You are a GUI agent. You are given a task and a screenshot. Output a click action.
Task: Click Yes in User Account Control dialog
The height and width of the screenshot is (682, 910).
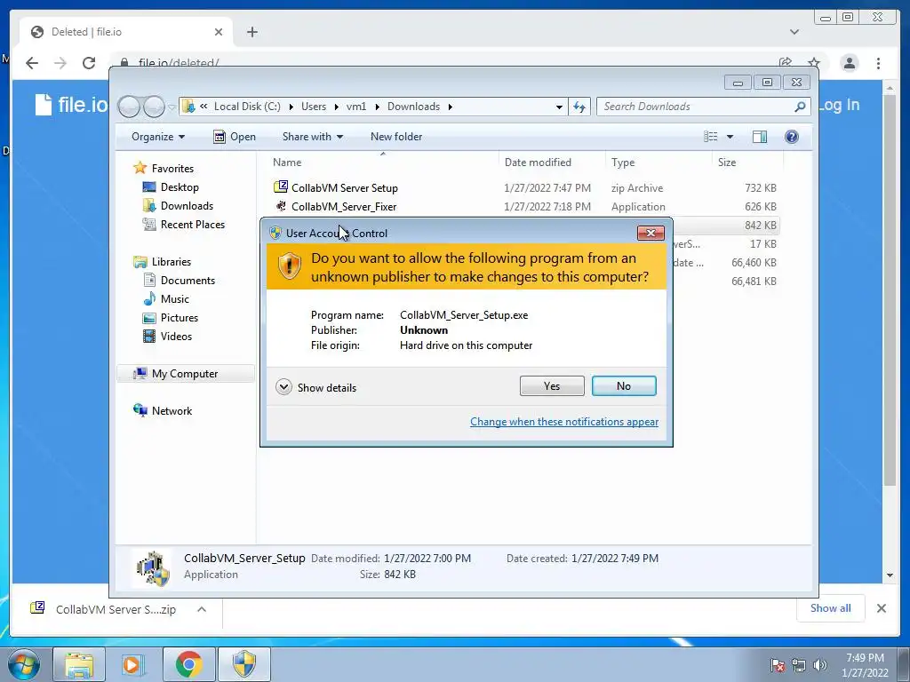552,386
